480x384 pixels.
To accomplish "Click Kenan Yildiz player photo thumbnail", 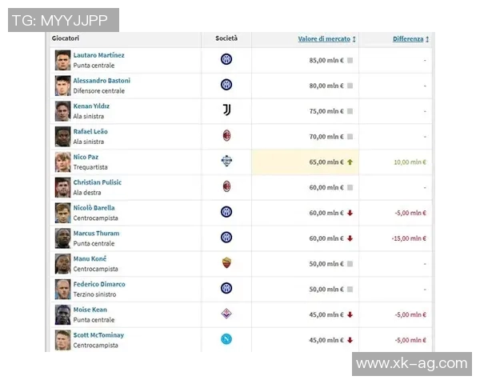I will click(x=62, y=110).
